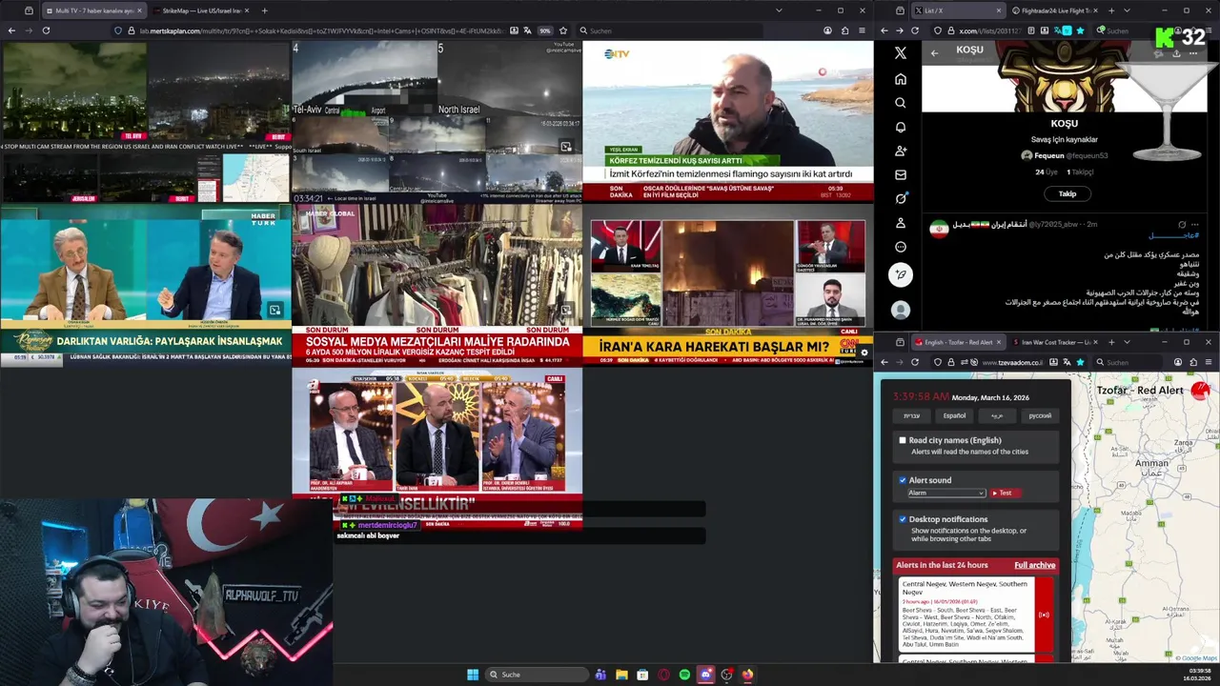
Task: Open the 24 Üye members link
Action: 1047,172
